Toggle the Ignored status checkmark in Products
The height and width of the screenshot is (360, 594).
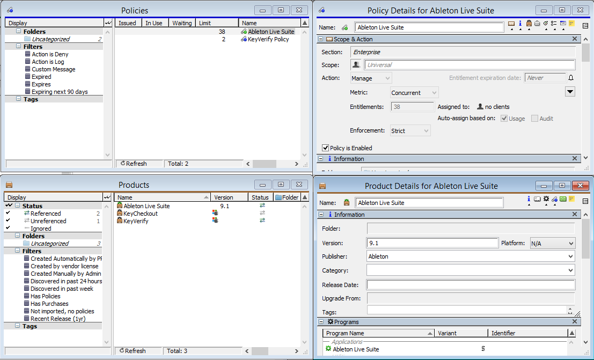coord(8,227)
